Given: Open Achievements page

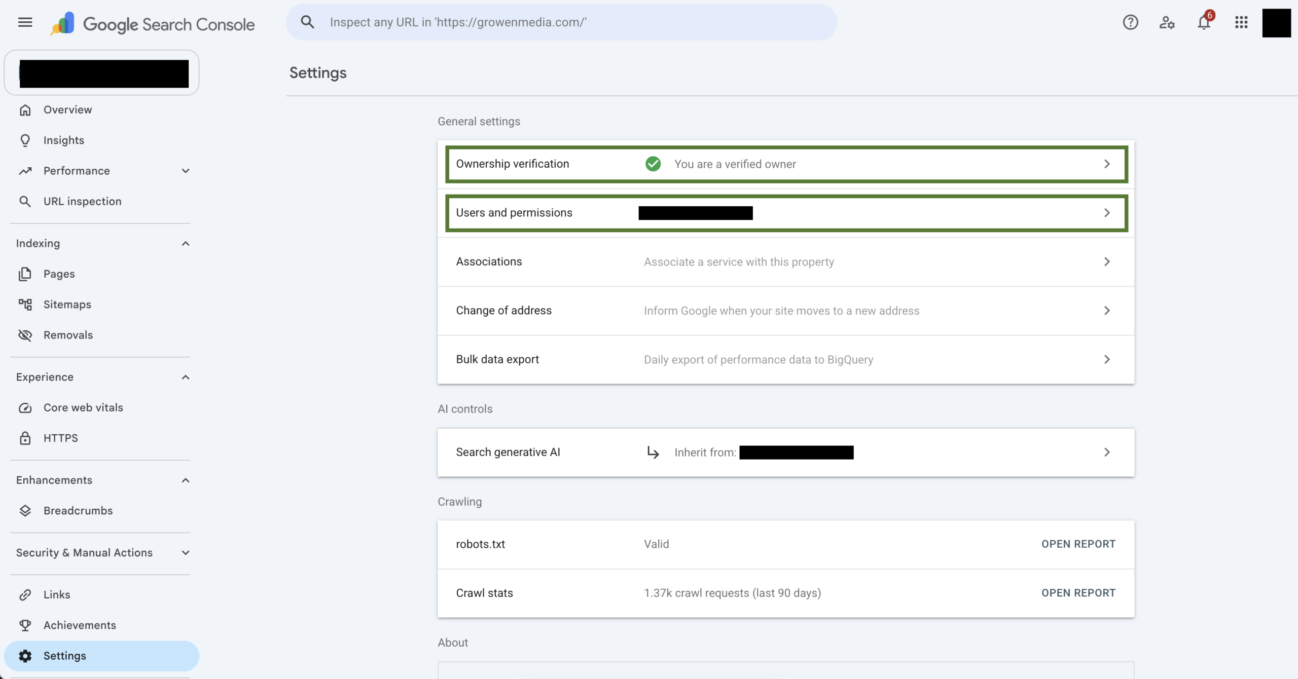Looking at the screenshot, I should tap(80, 625).
